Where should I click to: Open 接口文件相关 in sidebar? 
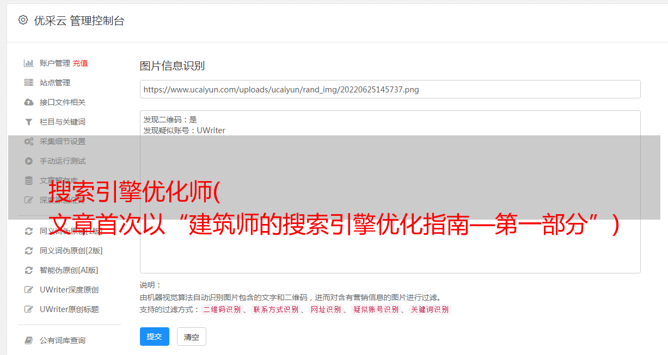point(63,102)
